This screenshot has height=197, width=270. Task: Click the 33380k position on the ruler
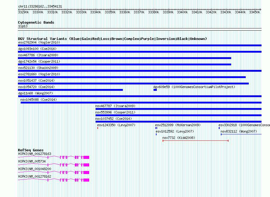click(154, 12)
